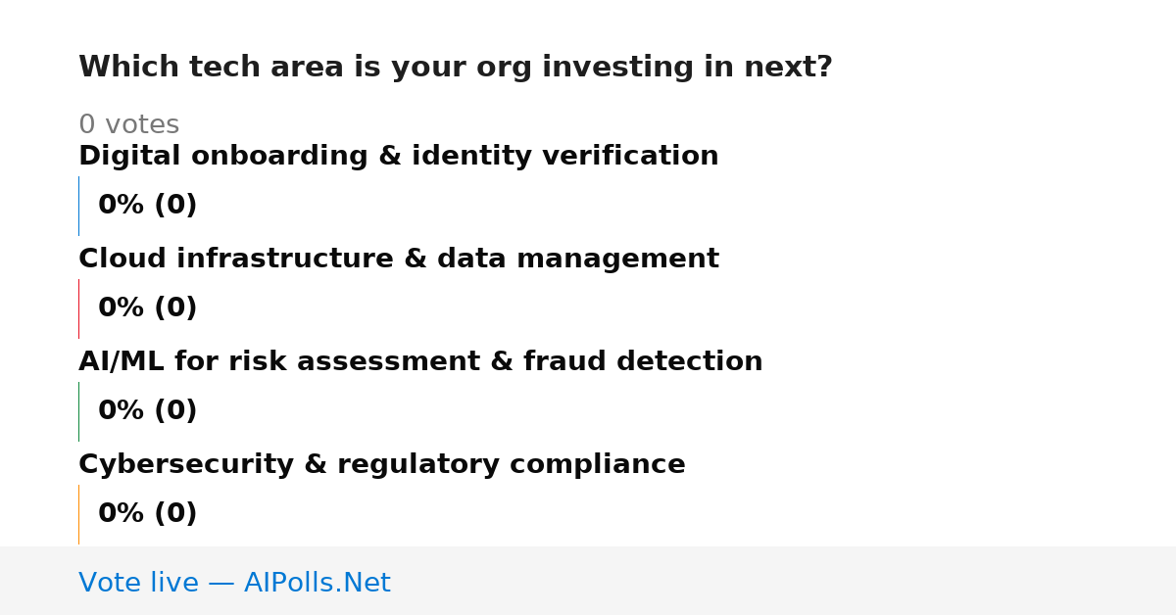
Task: Click 0% (0) result under AI/ML option
Action: pyautogui.click(x=147, y=411)
